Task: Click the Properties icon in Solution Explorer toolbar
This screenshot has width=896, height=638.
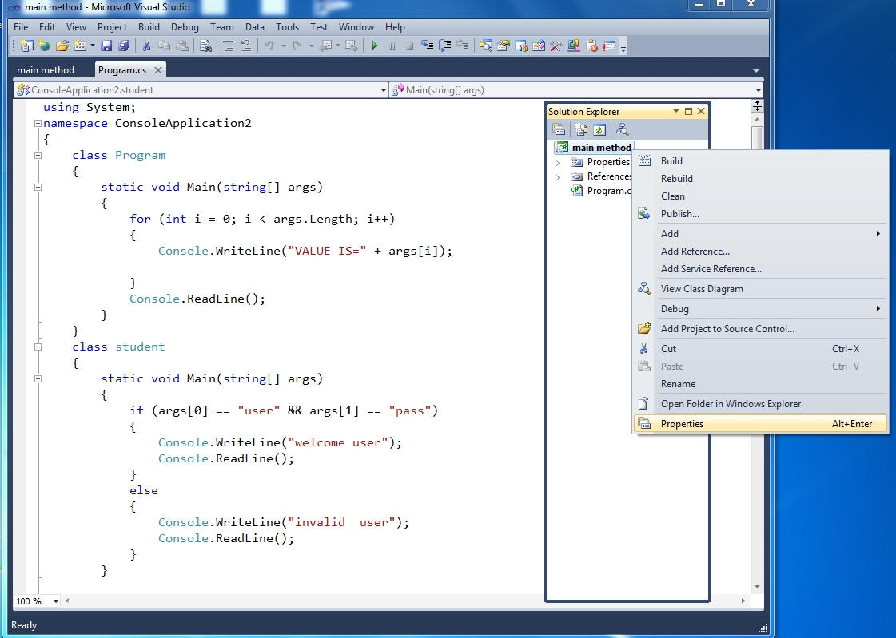Action: pyautogui.click(x=560, y=129)
